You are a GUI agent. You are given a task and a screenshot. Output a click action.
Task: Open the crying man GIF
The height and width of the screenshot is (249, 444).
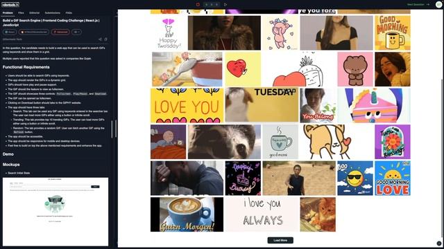393,69
